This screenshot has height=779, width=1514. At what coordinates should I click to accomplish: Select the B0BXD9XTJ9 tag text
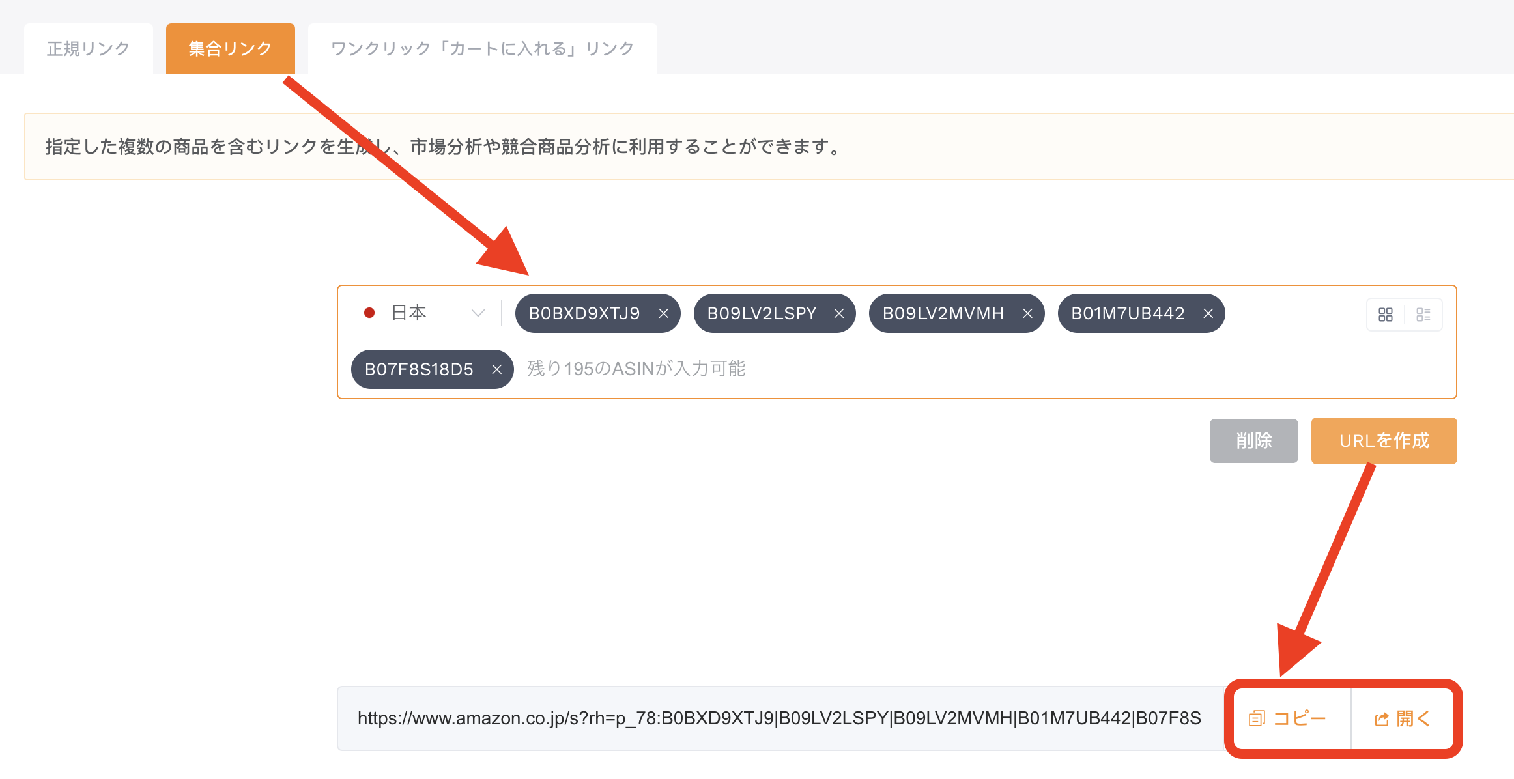tap(584, 314)
